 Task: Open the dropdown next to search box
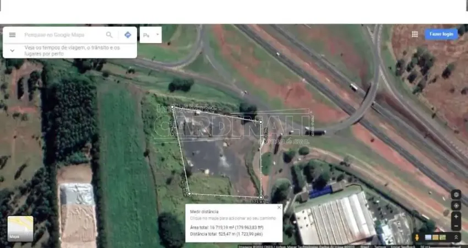point(157,34)
